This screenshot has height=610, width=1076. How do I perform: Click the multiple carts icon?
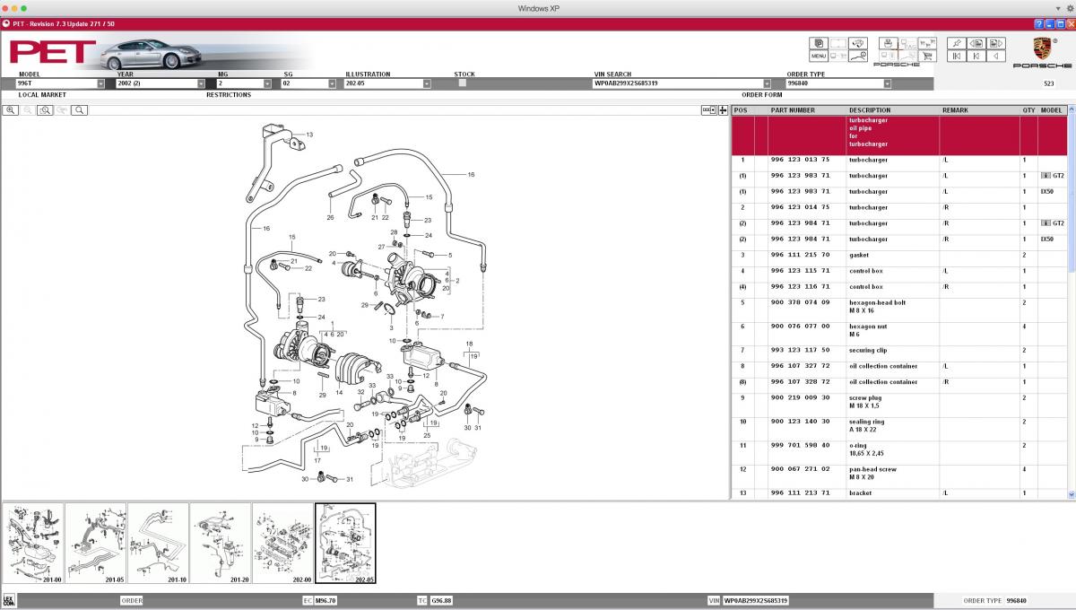[x=927, y=43]
